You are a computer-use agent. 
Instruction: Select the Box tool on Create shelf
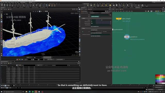click(2, 5)
